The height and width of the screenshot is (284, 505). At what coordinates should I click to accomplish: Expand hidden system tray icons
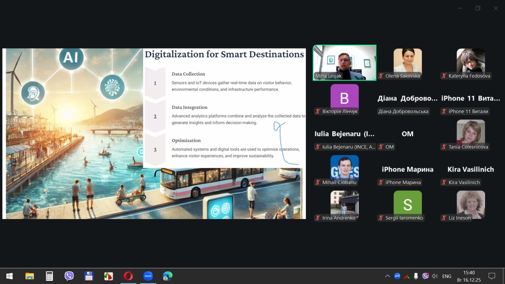(x=387, y=276)
